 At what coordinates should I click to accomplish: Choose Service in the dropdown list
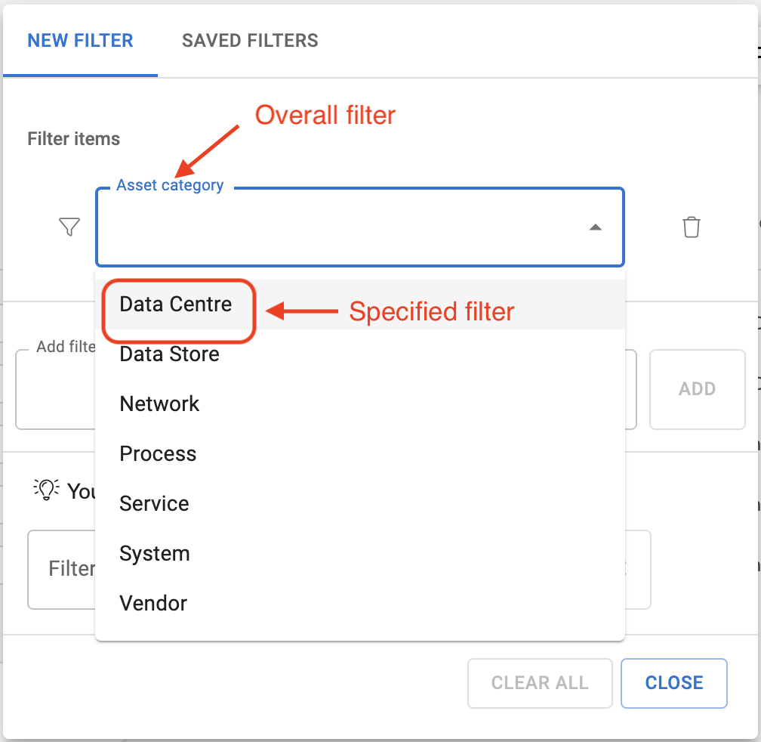pyautogui.click(x=154, y=503)
